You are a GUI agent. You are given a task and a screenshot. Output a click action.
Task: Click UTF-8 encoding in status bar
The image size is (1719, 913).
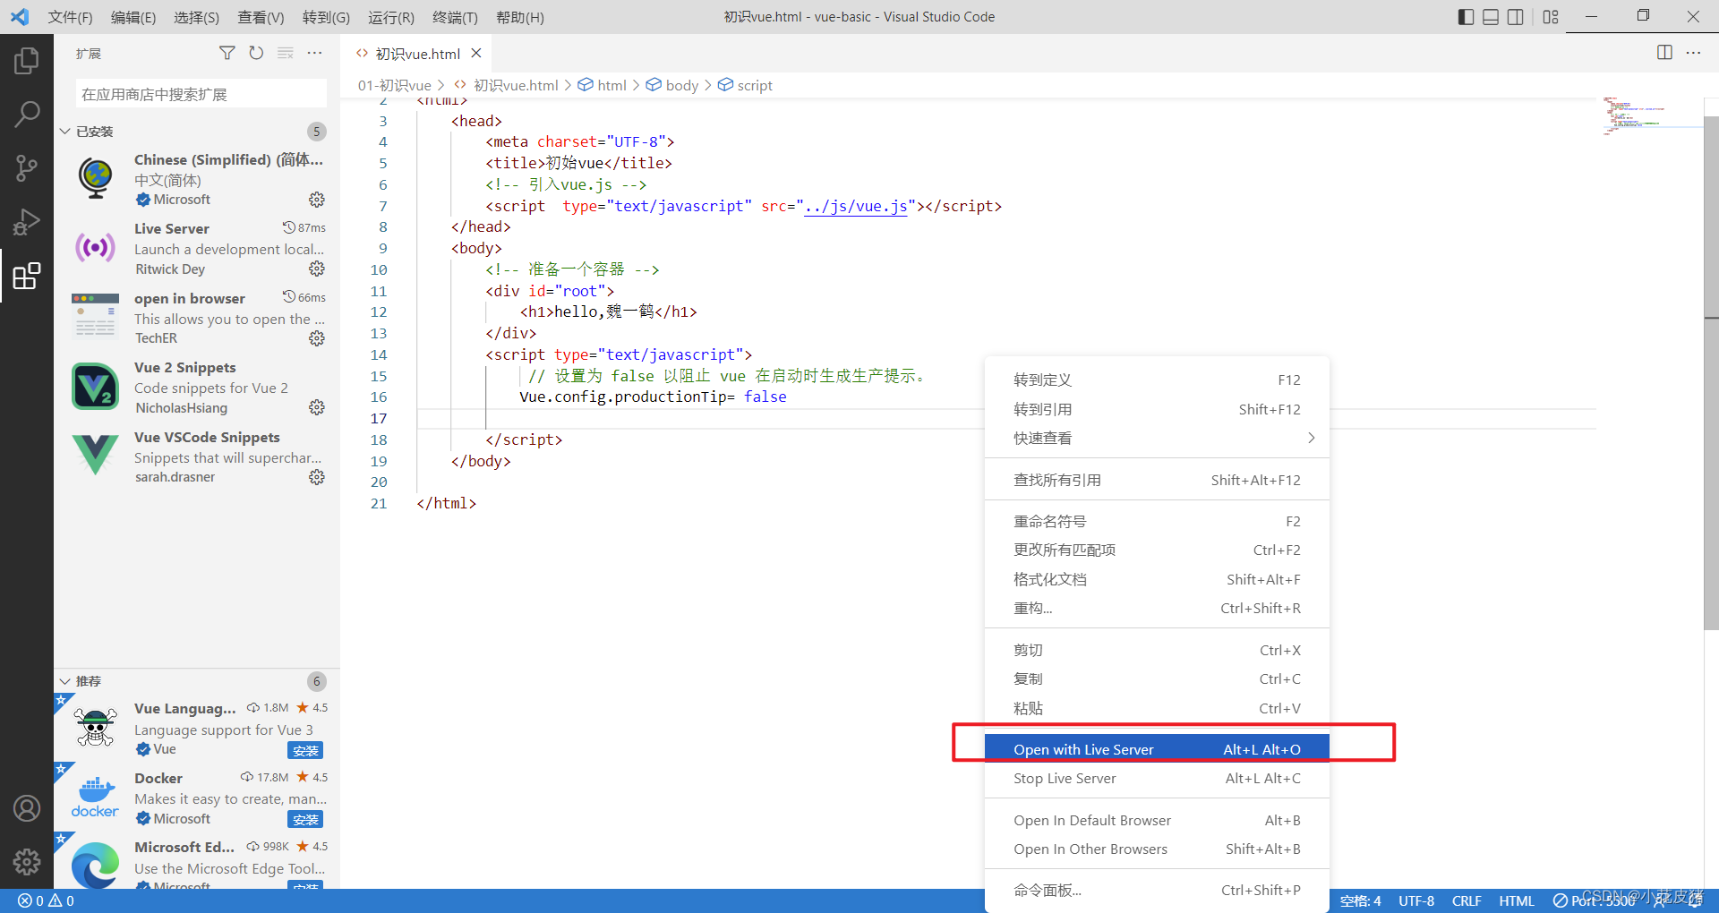[1416, 901]
